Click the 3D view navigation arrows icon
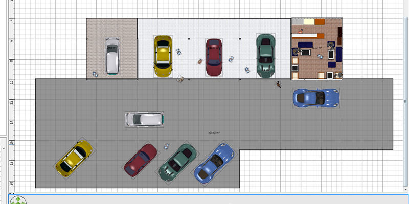 [18, 200]
